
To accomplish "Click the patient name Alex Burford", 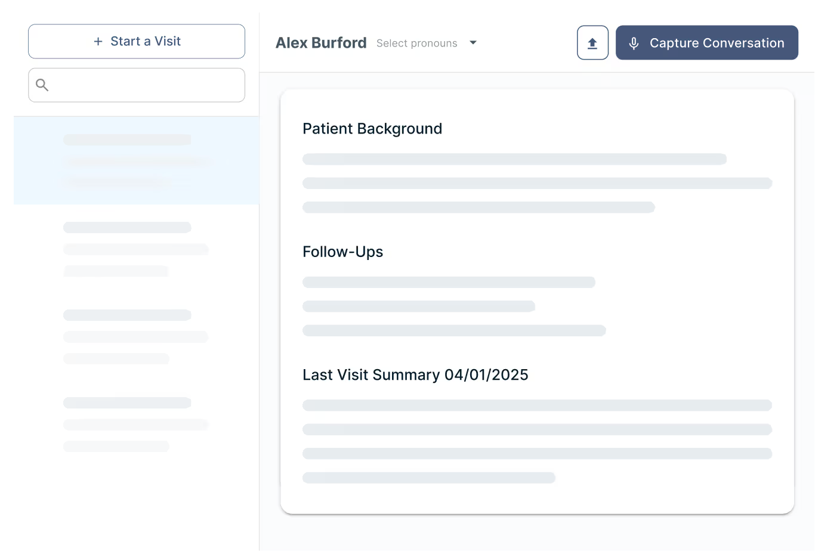I will tap(321, 43).
